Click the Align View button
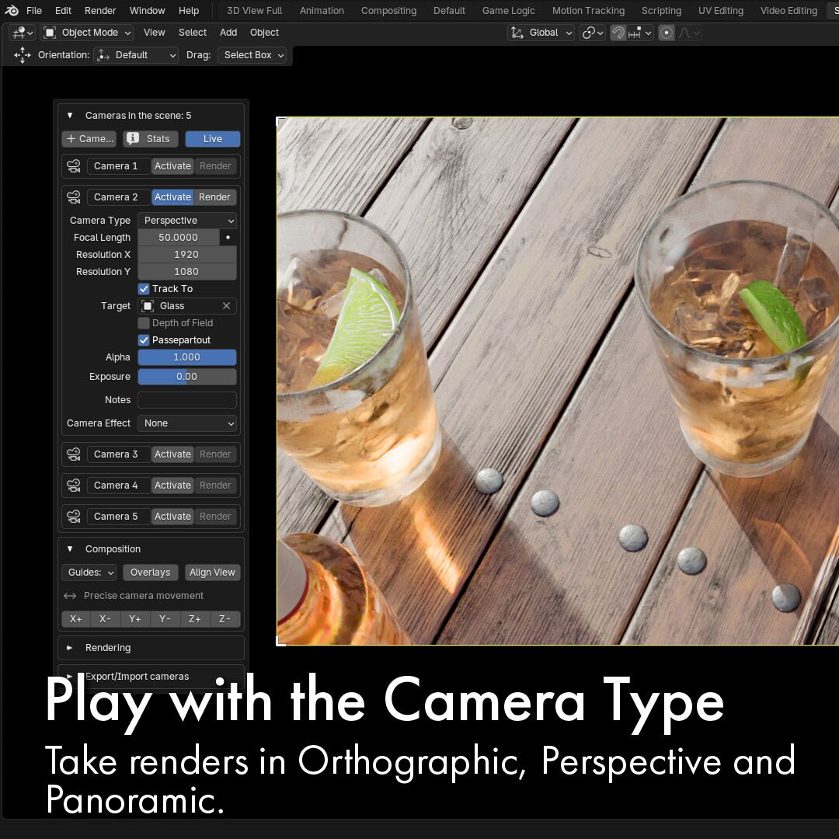 [x=212, y=573]
